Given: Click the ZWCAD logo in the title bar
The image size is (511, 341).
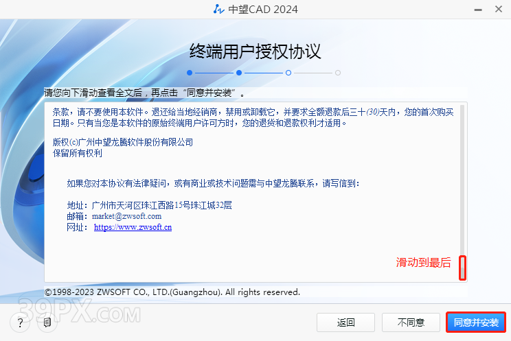Looking at the screenshot, I should tap(218, 9).
